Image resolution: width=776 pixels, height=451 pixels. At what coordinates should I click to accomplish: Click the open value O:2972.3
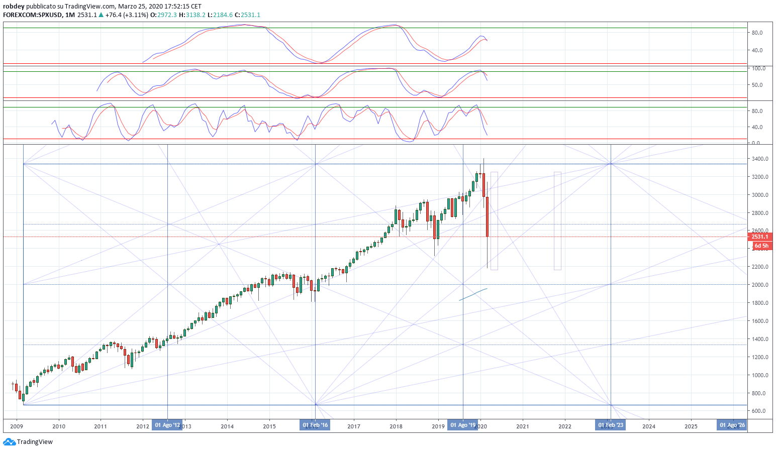point(163,15)
